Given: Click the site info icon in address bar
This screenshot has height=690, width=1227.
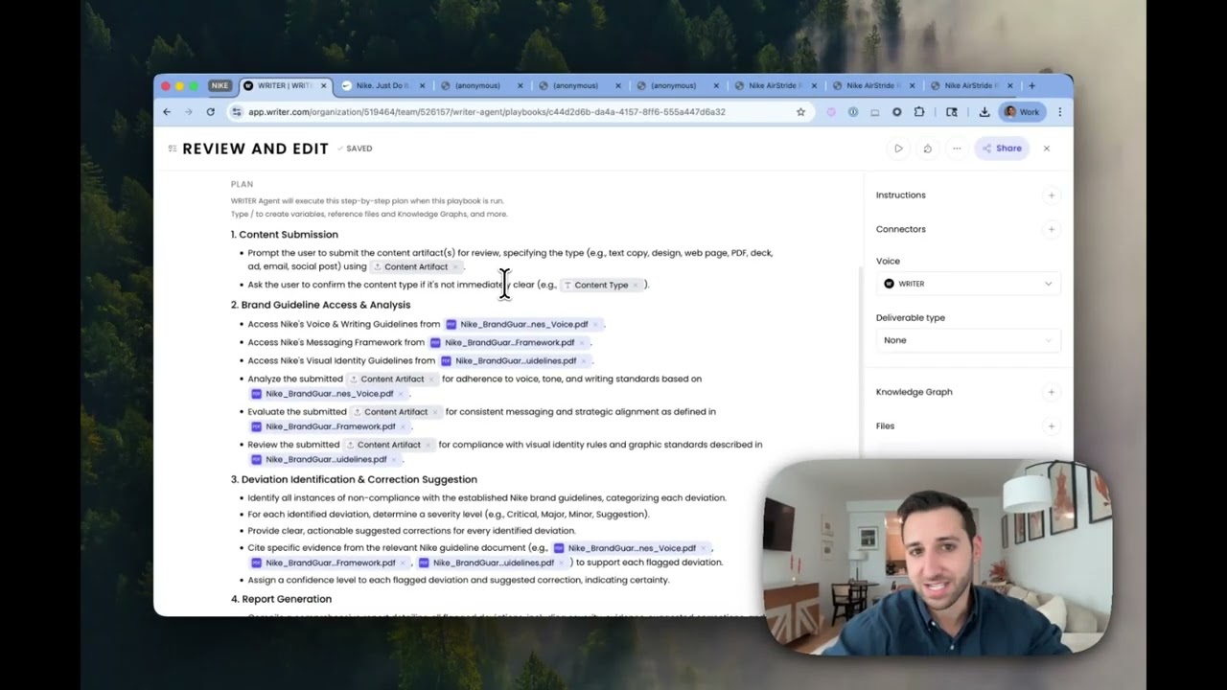Looking at the screenshot, I should [x=236, y=112].
